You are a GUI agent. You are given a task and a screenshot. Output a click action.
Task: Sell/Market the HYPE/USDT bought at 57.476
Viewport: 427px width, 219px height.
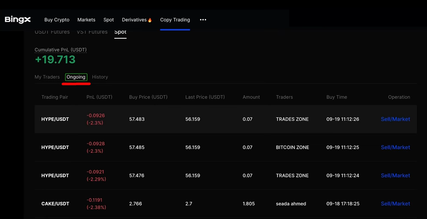click(395, 175)
